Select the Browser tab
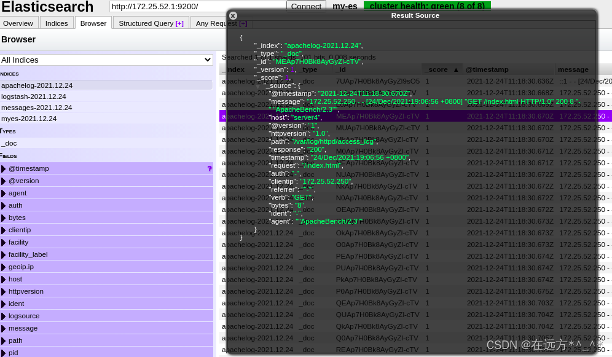The width and height of the screenshot is (612, 357). click(93, 23)
